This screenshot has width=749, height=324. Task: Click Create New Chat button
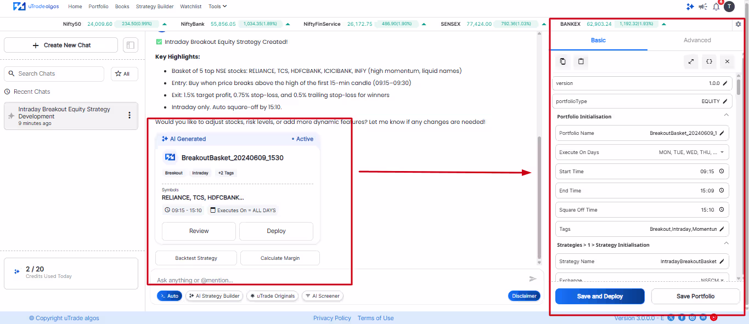coord(61,45)
